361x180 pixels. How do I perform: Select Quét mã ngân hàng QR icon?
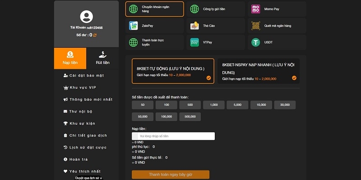pyautogui.click(x=256, y=26)
